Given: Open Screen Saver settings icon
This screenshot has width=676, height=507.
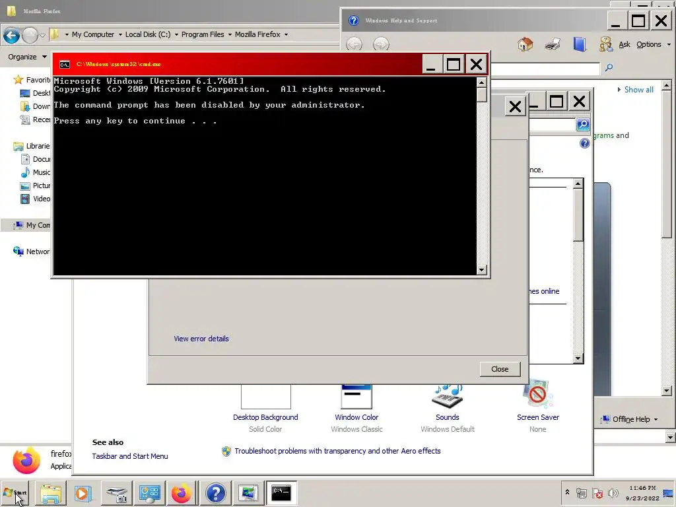Looking at the screenshot, I should click(537, 394).
